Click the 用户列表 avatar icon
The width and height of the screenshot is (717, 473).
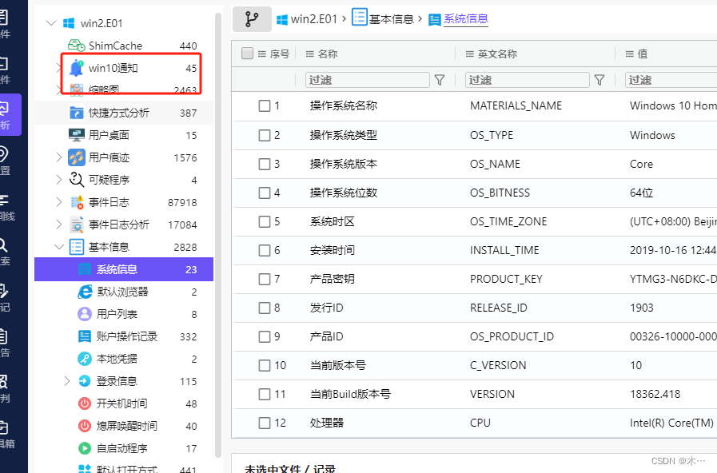coord(85,314)
